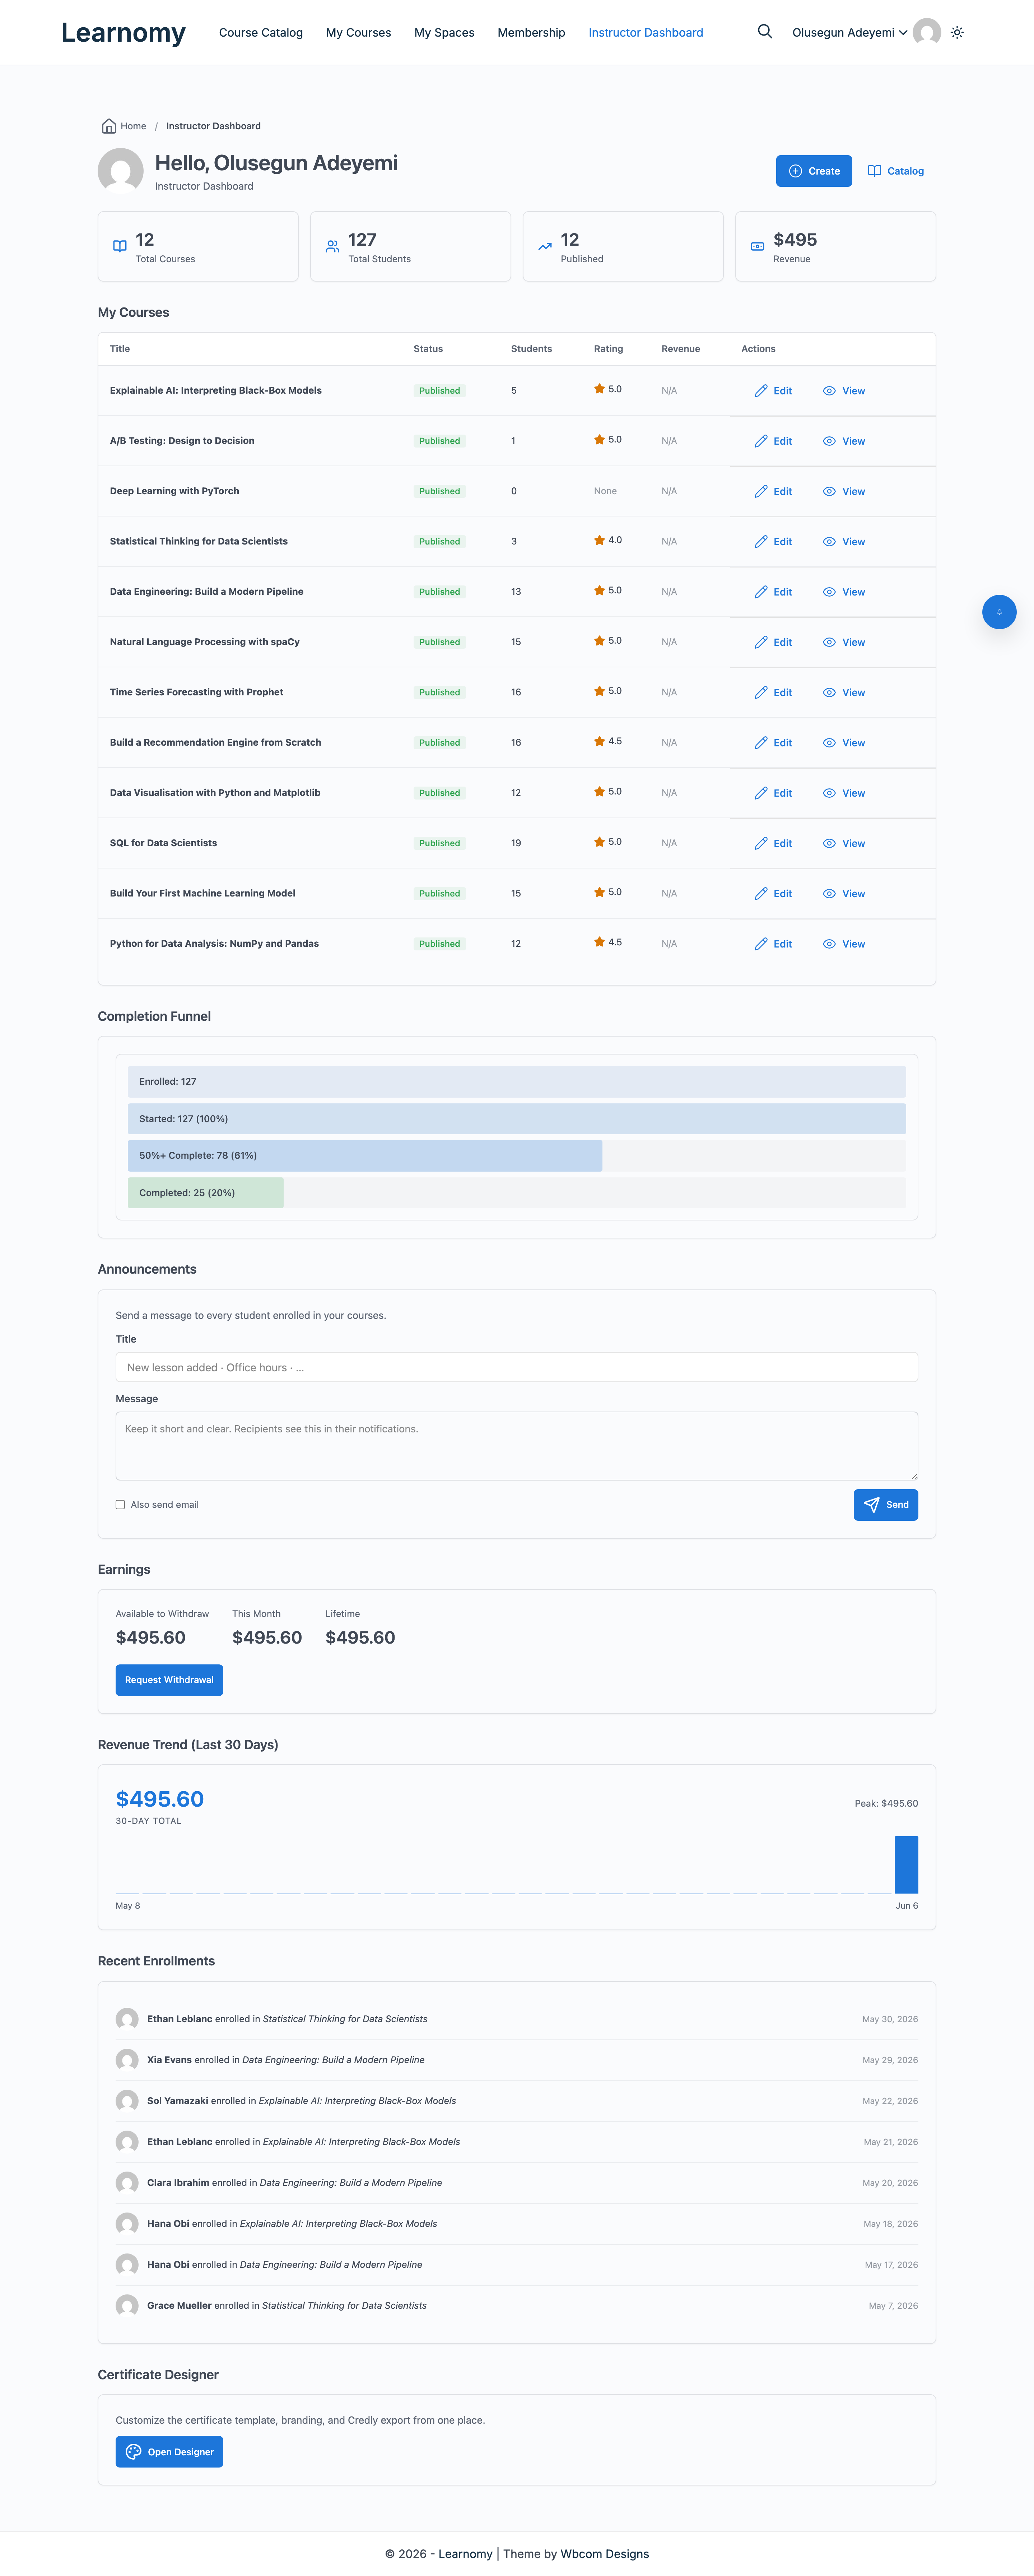Click the Total Courses book icon
Screen dimensions: 1034x2576
[120, 246]
